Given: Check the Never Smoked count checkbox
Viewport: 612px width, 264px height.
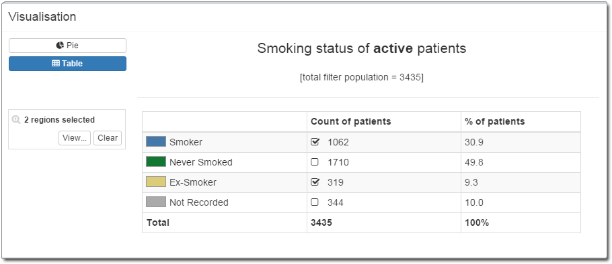Looking at the screenshot, I should [x=315, y=162].
